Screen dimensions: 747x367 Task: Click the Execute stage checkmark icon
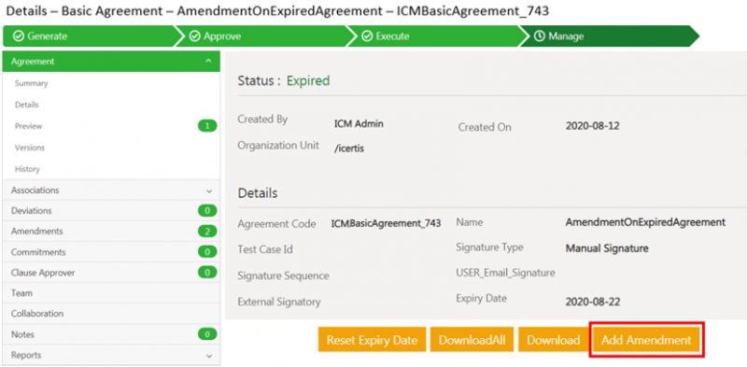click(x=366, y=36)
